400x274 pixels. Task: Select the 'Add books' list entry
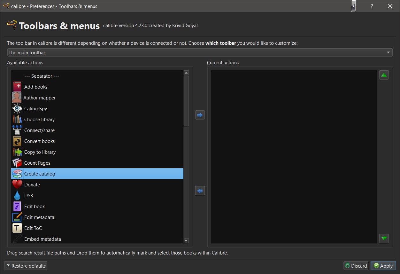tap(97, 87)
